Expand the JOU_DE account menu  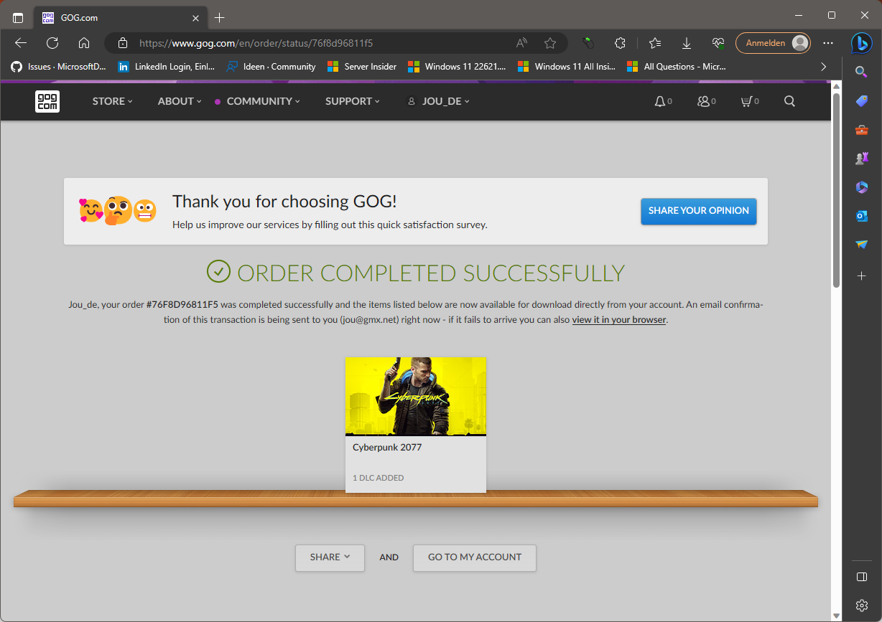(x=438, y=101)
